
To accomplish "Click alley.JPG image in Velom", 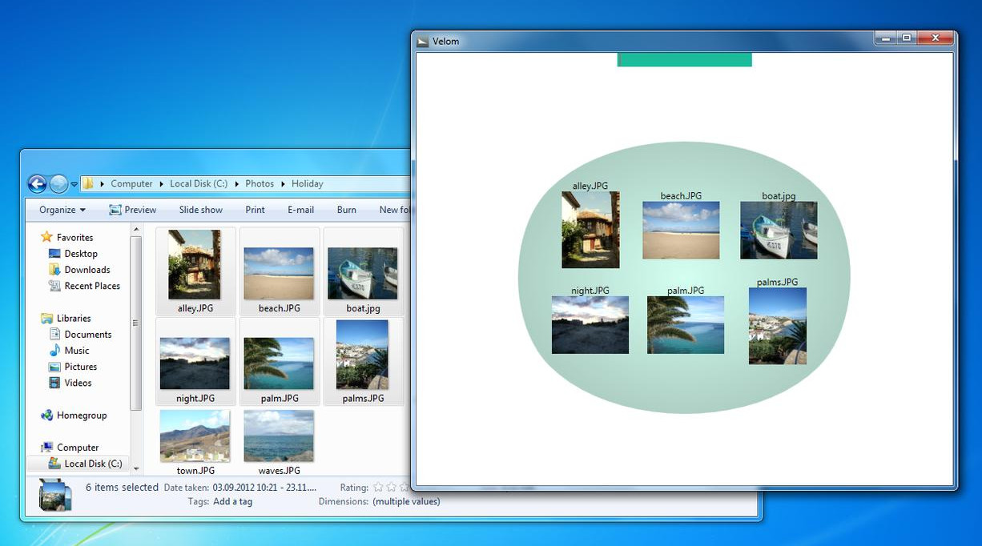I will pos(590,230).
